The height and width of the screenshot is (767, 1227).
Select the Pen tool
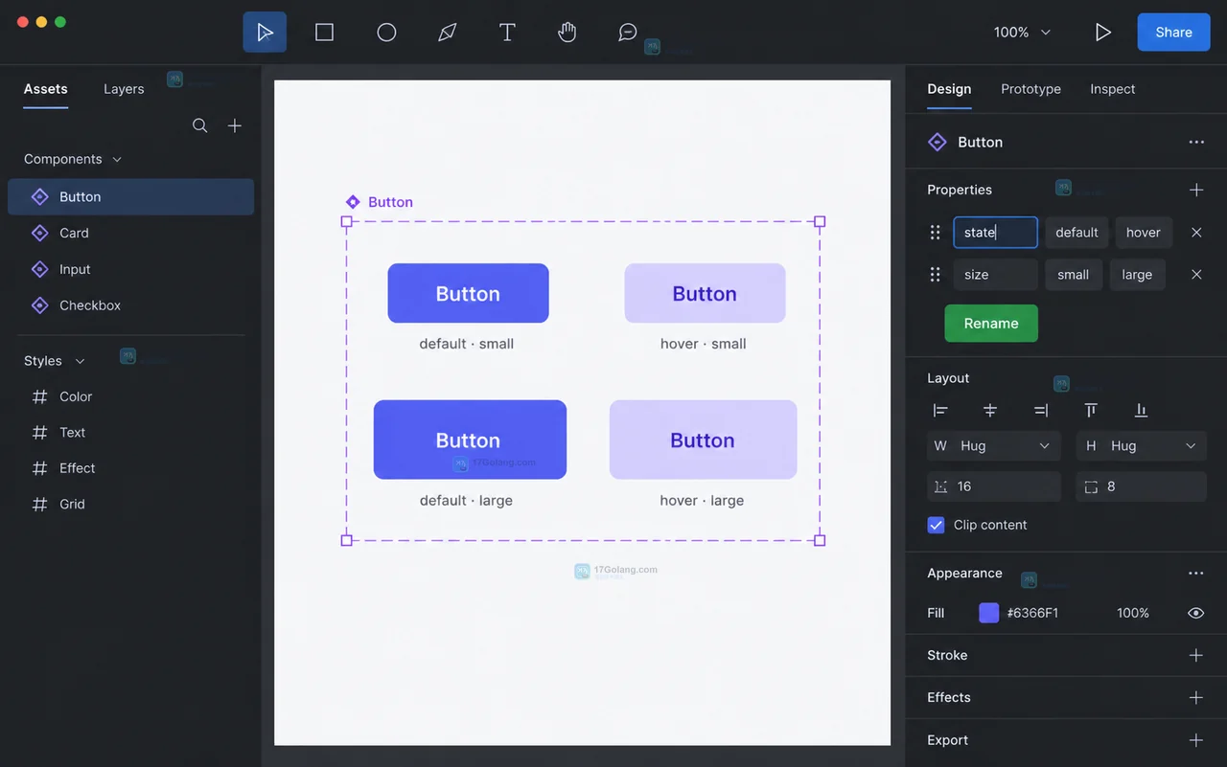447,33
